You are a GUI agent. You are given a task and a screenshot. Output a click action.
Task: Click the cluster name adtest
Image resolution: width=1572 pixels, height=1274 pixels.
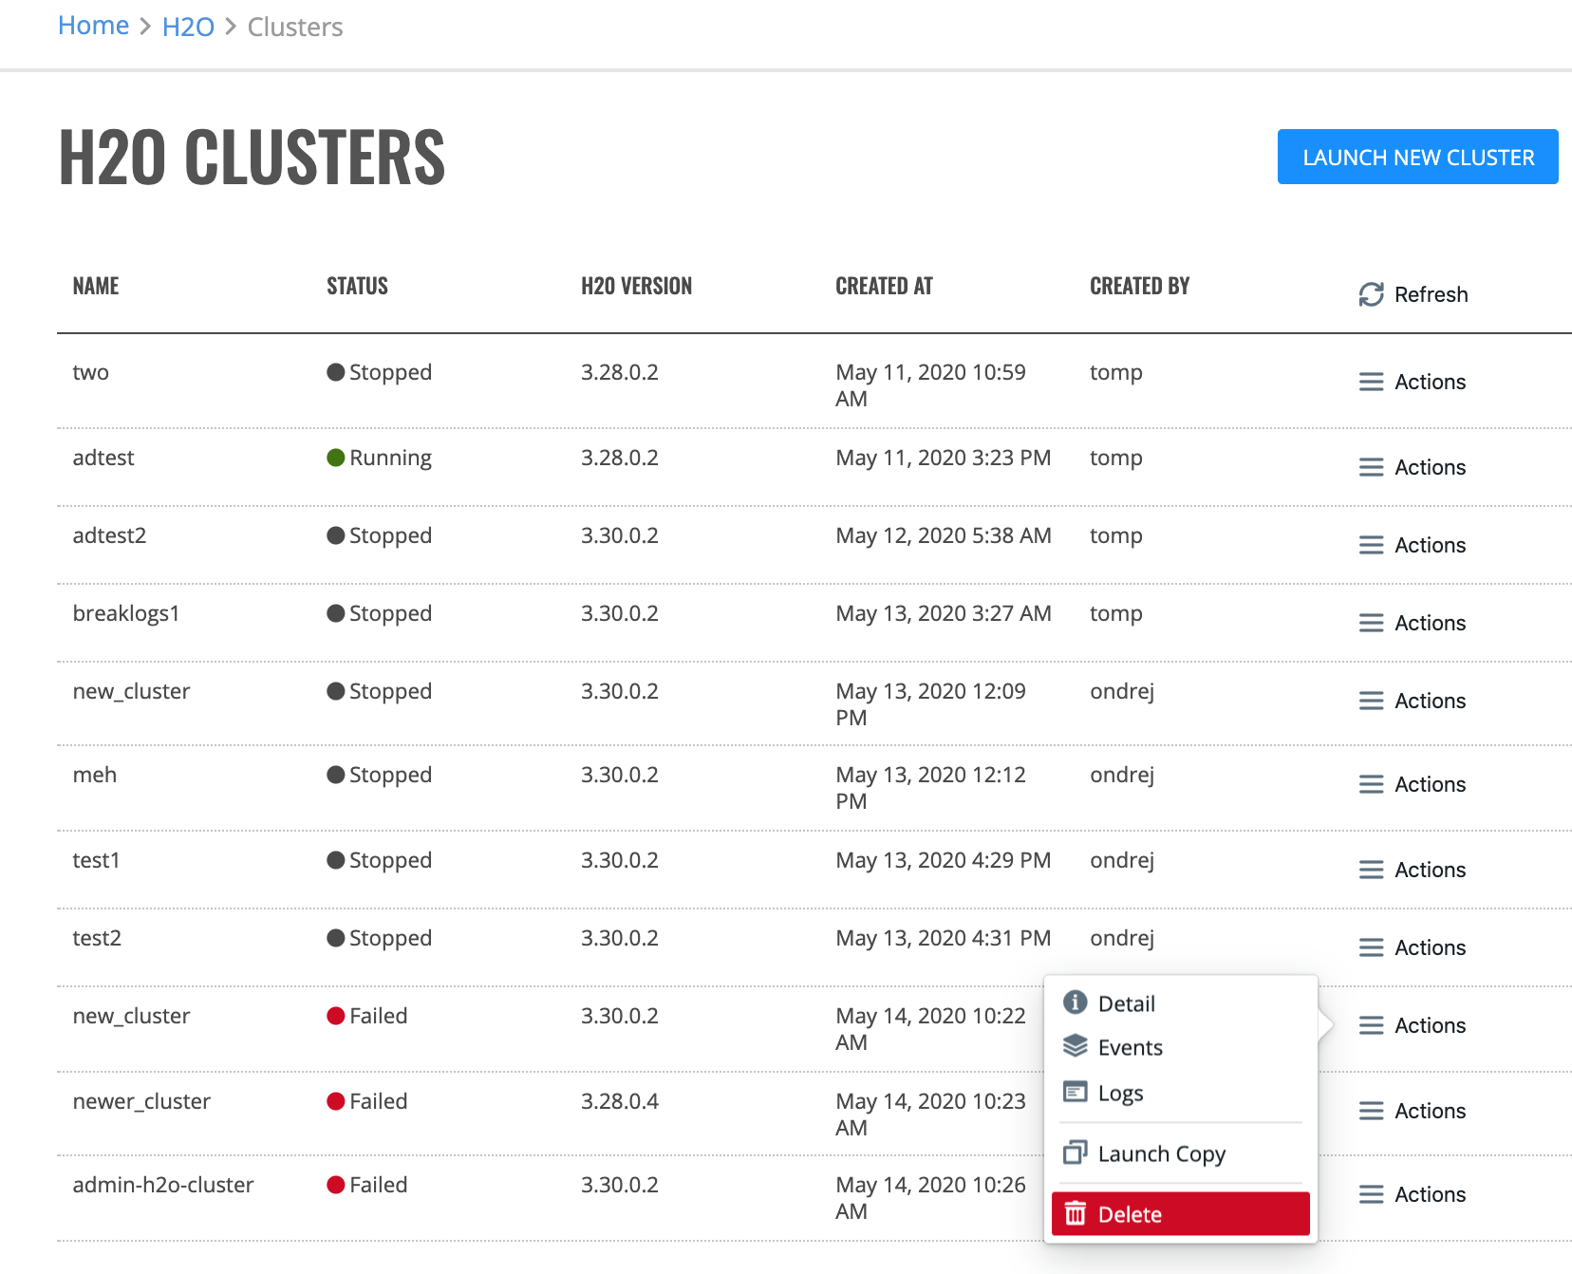(103, 458)
